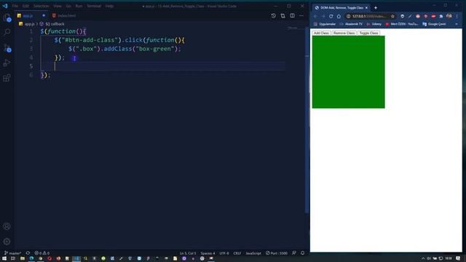Open the Help menu
Image resolution: width=466 pixels, height=262 pixels.
point(109,6)
